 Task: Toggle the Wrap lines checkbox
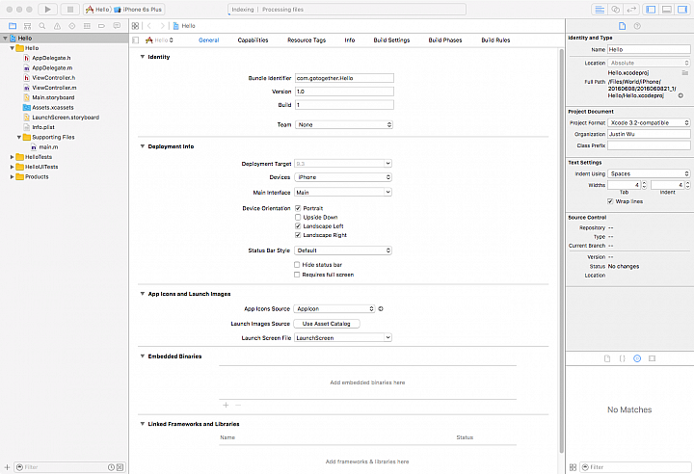[610, 201]
